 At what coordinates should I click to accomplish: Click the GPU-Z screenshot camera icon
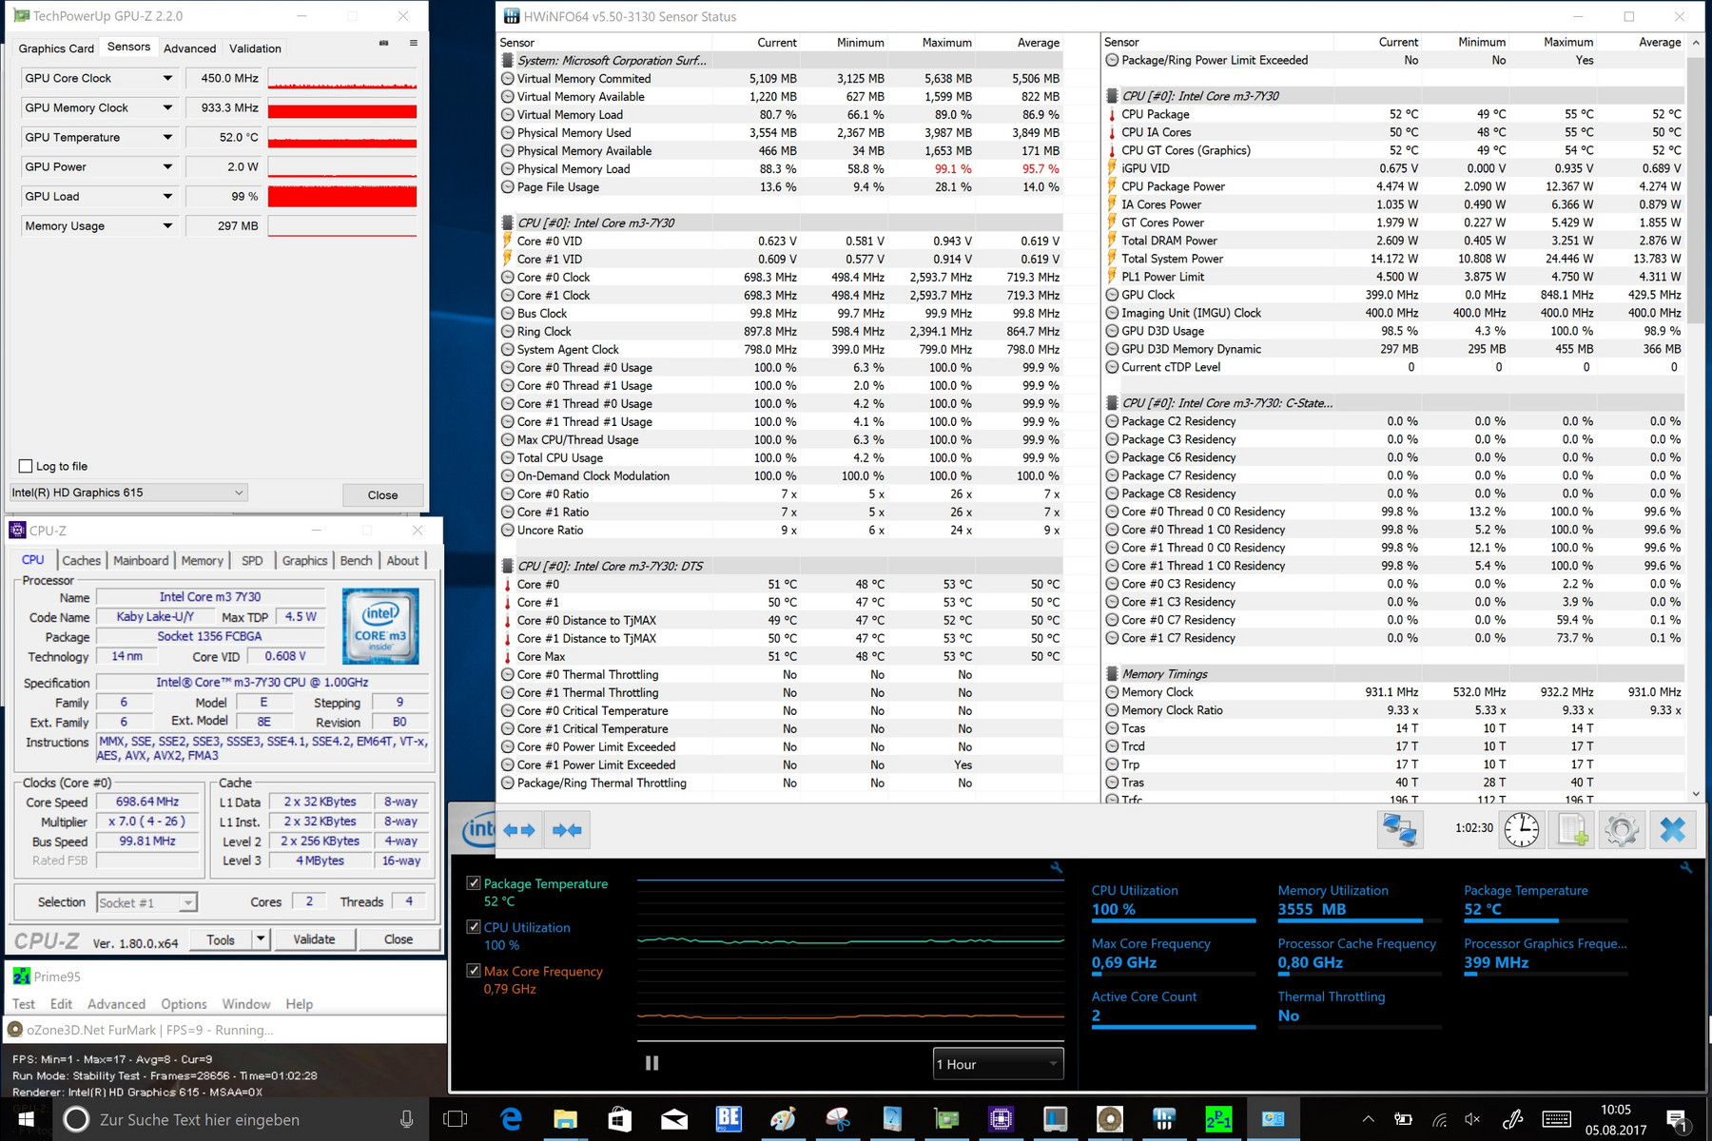point(383,43)
